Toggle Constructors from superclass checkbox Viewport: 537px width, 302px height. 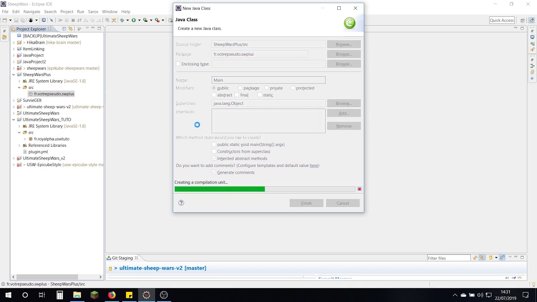point(214,151)
